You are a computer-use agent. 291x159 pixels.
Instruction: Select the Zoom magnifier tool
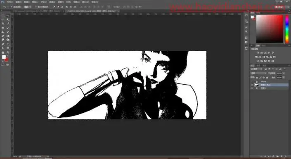click(x=8, y=52)
